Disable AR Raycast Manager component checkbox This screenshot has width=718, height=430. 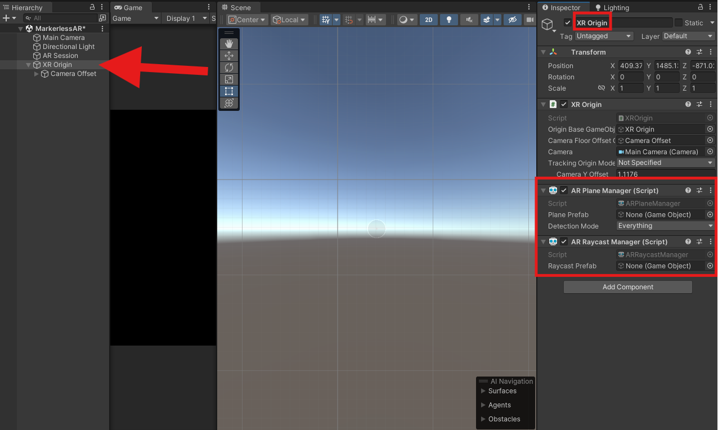click(x=564, y=241)
